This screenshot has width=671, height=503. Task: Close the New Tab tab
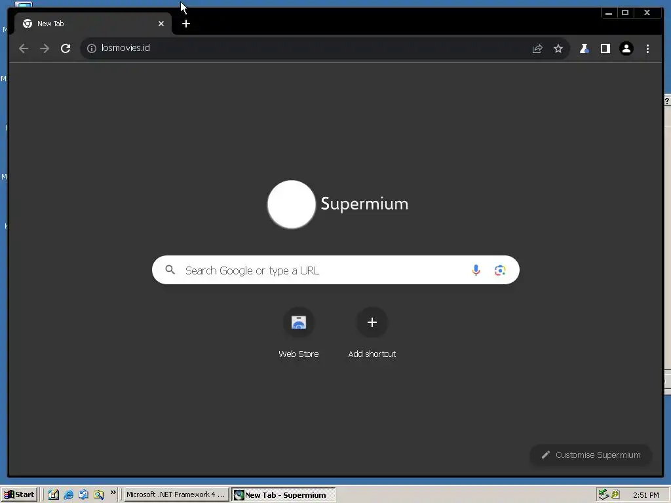[x=161, y=24]
